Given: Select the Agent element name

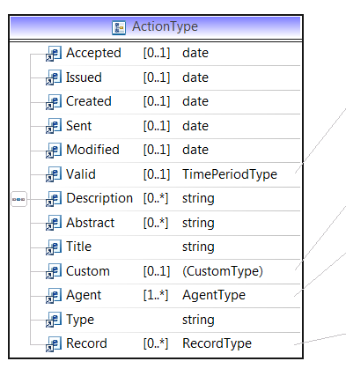Looking at the screenshot, I should (x=84, y=295).
